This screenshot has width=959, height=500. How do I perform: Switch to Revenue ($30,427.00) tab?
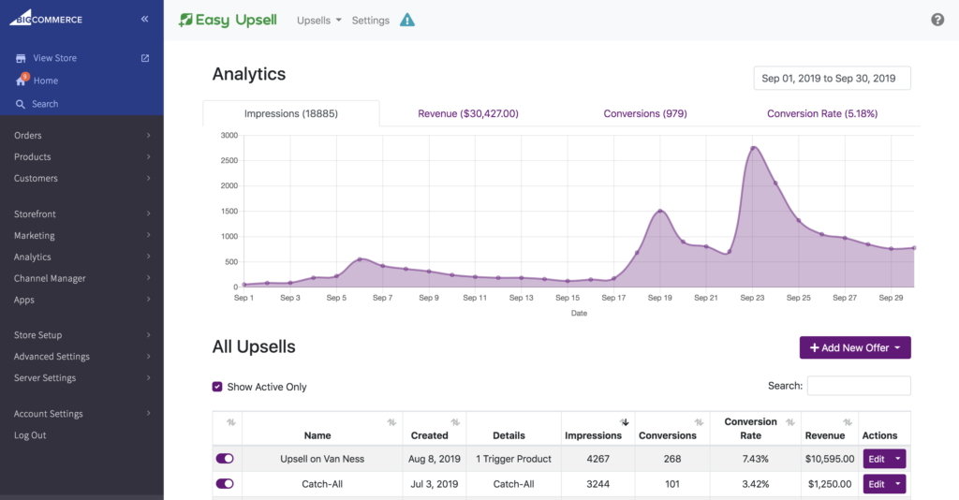click(468, 113)
